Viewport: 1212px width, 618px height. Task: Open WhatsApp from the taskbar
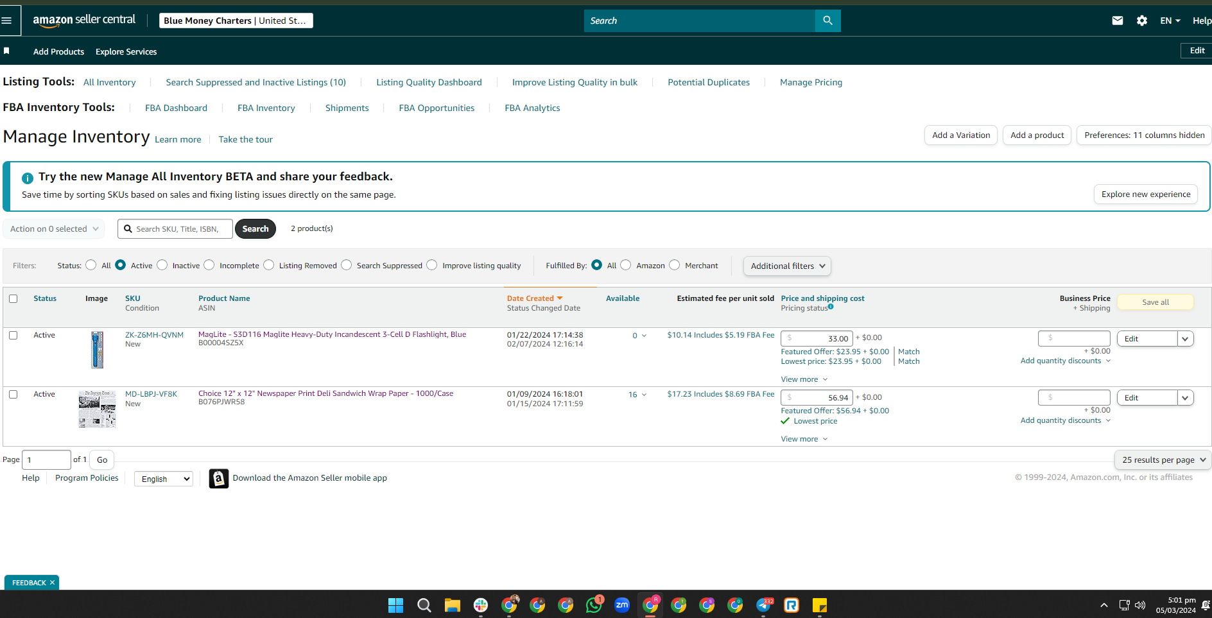[x=594, y=605]
